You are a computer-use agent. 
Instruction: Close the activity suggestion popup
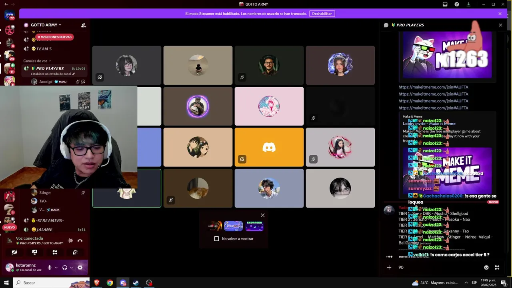262,215
